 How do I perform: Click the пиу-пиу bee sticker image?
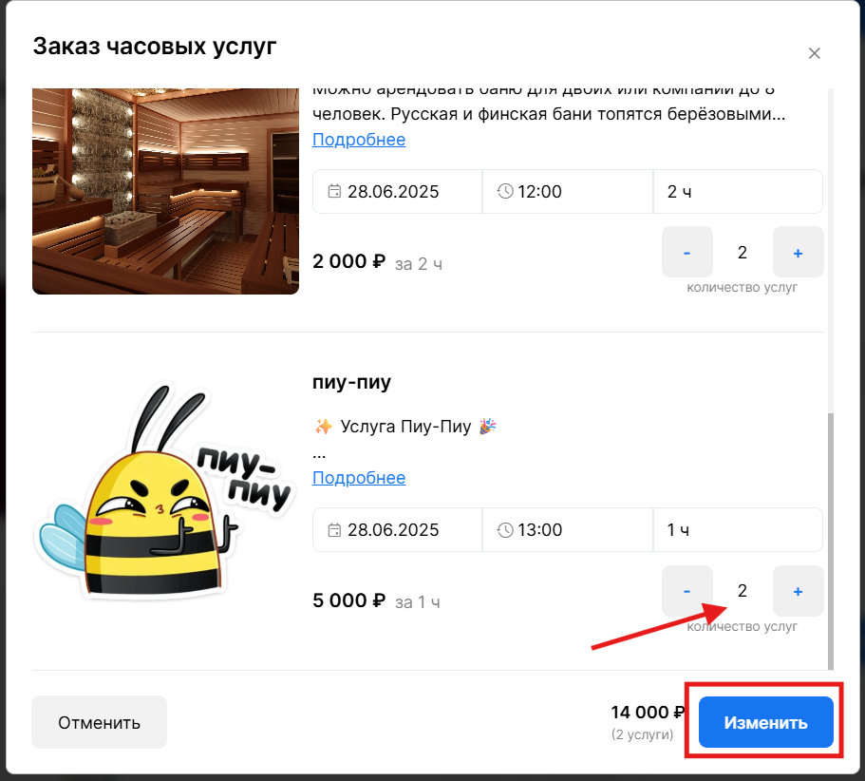point(165,491)
